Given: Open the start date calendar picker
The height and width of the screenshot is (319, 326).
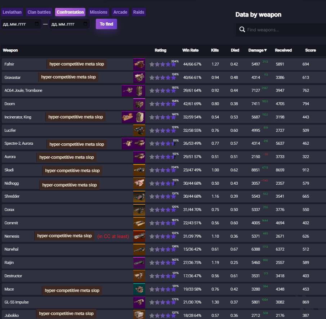Looking at the screenshot, I should pos(37,24).
